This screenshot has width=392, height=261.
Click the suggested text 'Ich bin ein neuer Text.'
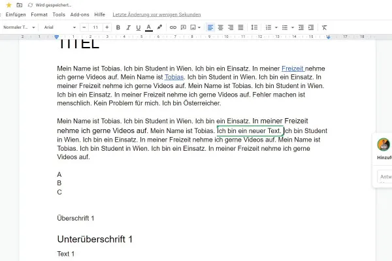point(250,130)
